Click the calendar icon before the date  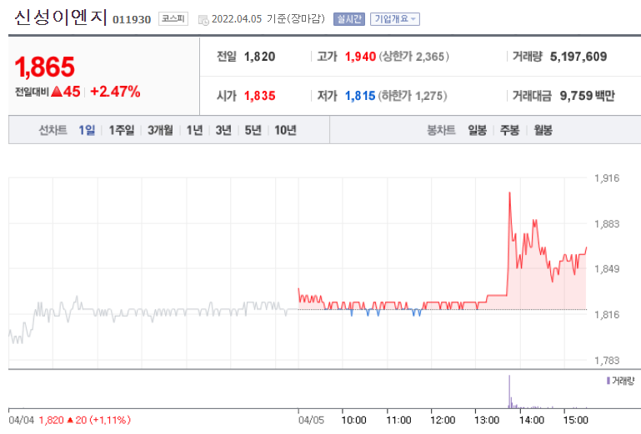pyautogui.click(x=203, y=20)
